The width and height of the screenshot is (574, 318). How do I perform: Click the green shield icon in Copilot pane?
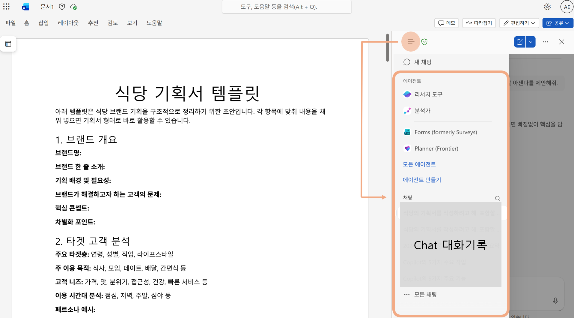pos(424,42)
